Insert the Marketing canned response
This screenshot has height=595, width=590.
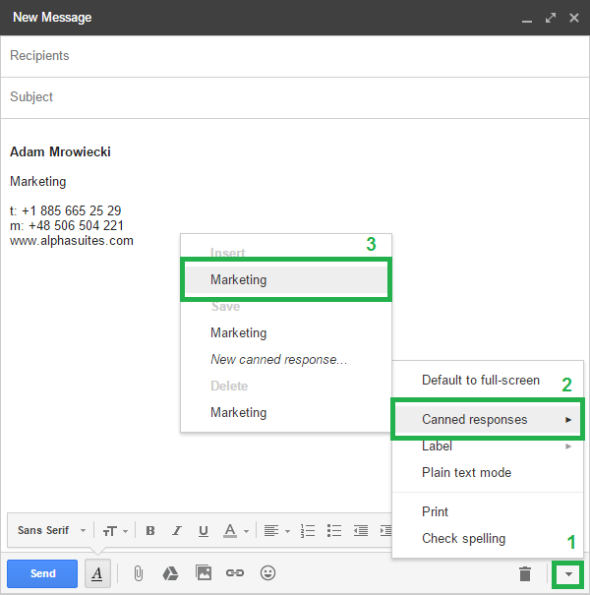286,279
